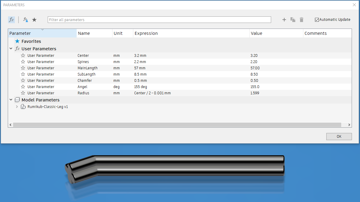This screenshot has height=202, width=360.
Task: Delete parameter using trash icon
Action: tap(302, 20)
